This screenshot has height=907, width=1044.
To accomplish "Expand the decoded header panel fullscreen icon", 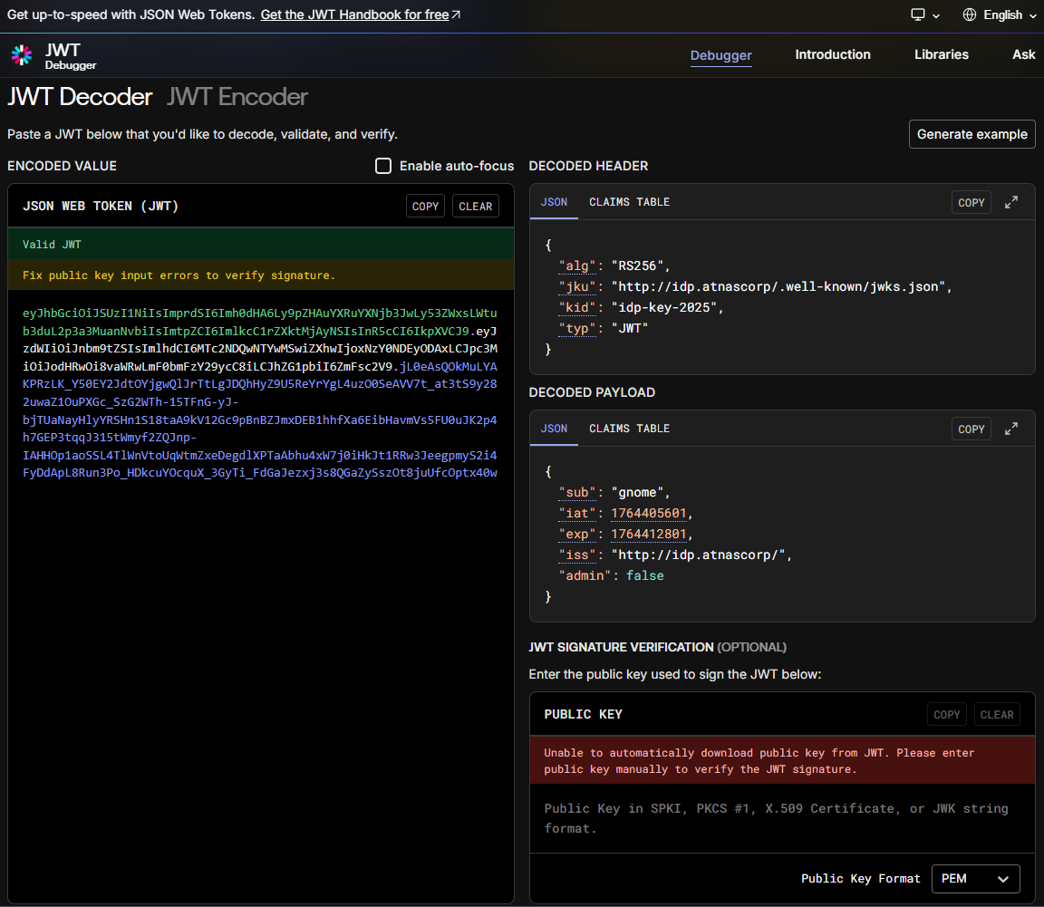I will tap(1011, 202).
